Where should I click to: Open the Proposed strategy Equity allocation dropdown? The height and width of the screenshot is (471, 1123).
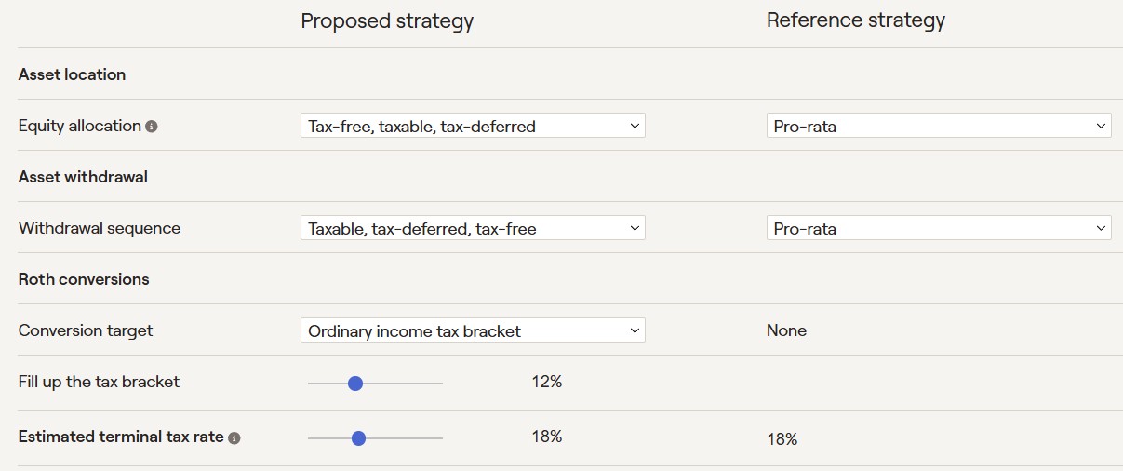click(x=473, y=126)
